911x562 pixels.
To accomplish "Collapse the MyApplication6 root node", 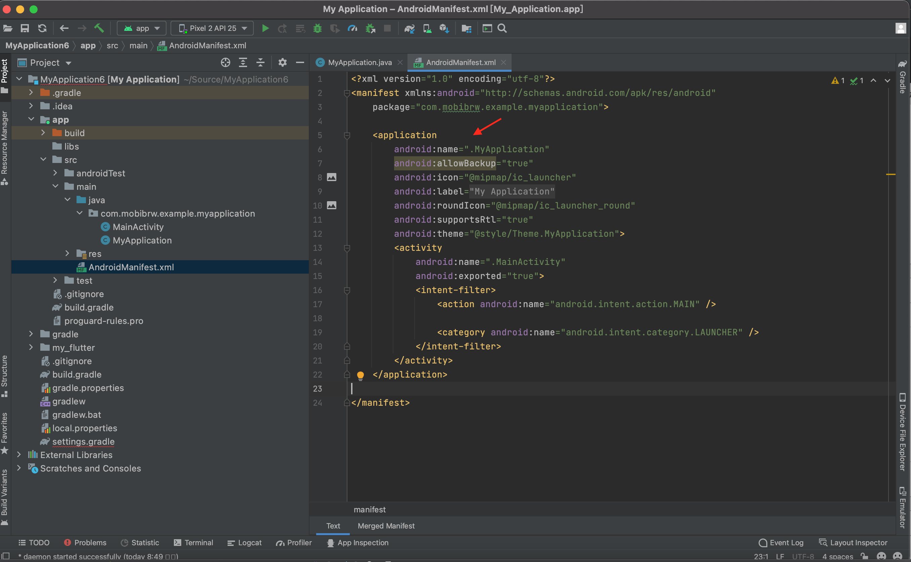I will (x=19, y=79).
